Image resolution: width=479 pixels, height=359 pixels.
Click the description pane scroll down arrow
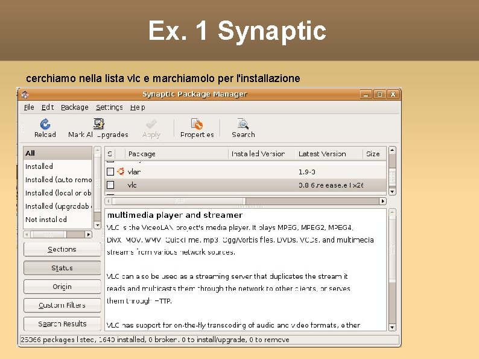392,328
